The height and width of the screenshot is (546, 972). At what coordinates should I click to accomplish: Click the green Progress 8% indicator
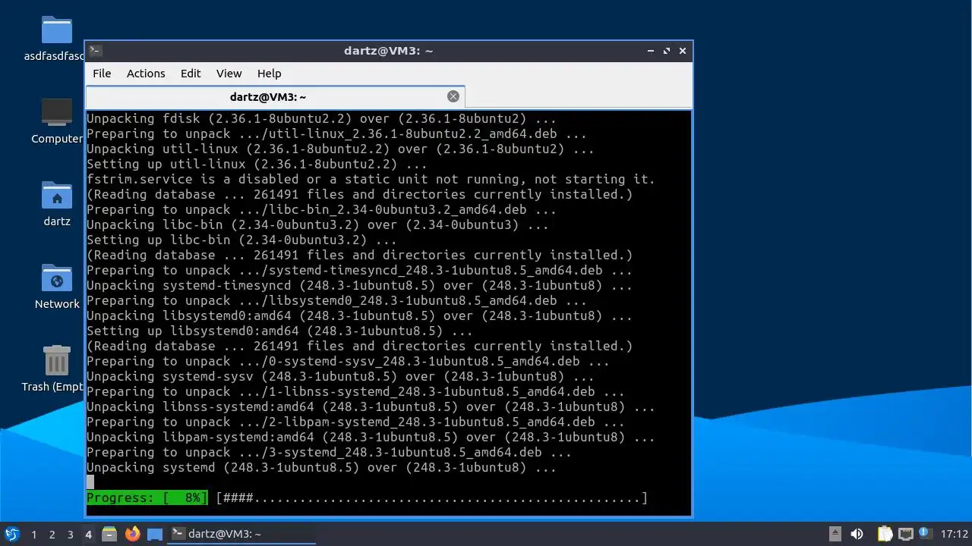[147, 498]
